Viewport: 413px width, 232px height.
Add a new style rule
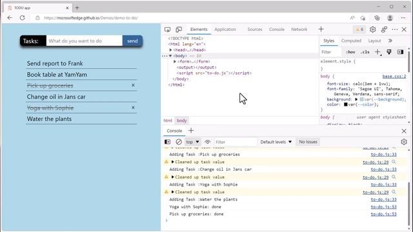378,52
